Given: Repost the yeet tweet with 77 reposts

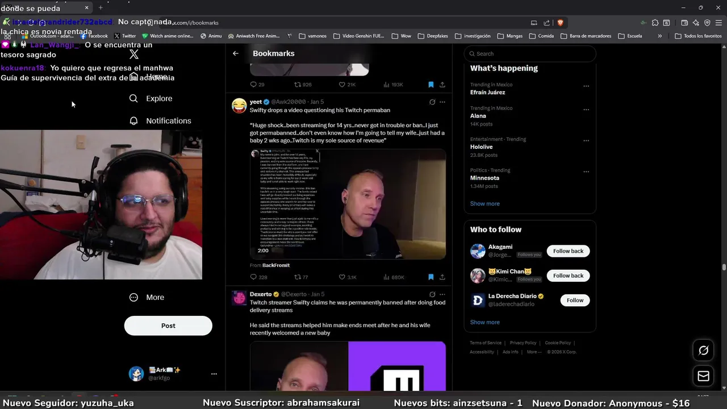Looking at the screenshot, I should click(x=301, y=277).
